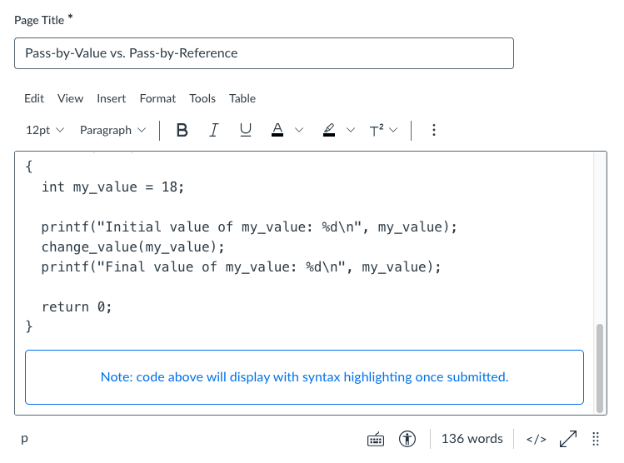Open the Tools menu
The width and height of the screenshot is (624, 463).
(x=202, y=98)
